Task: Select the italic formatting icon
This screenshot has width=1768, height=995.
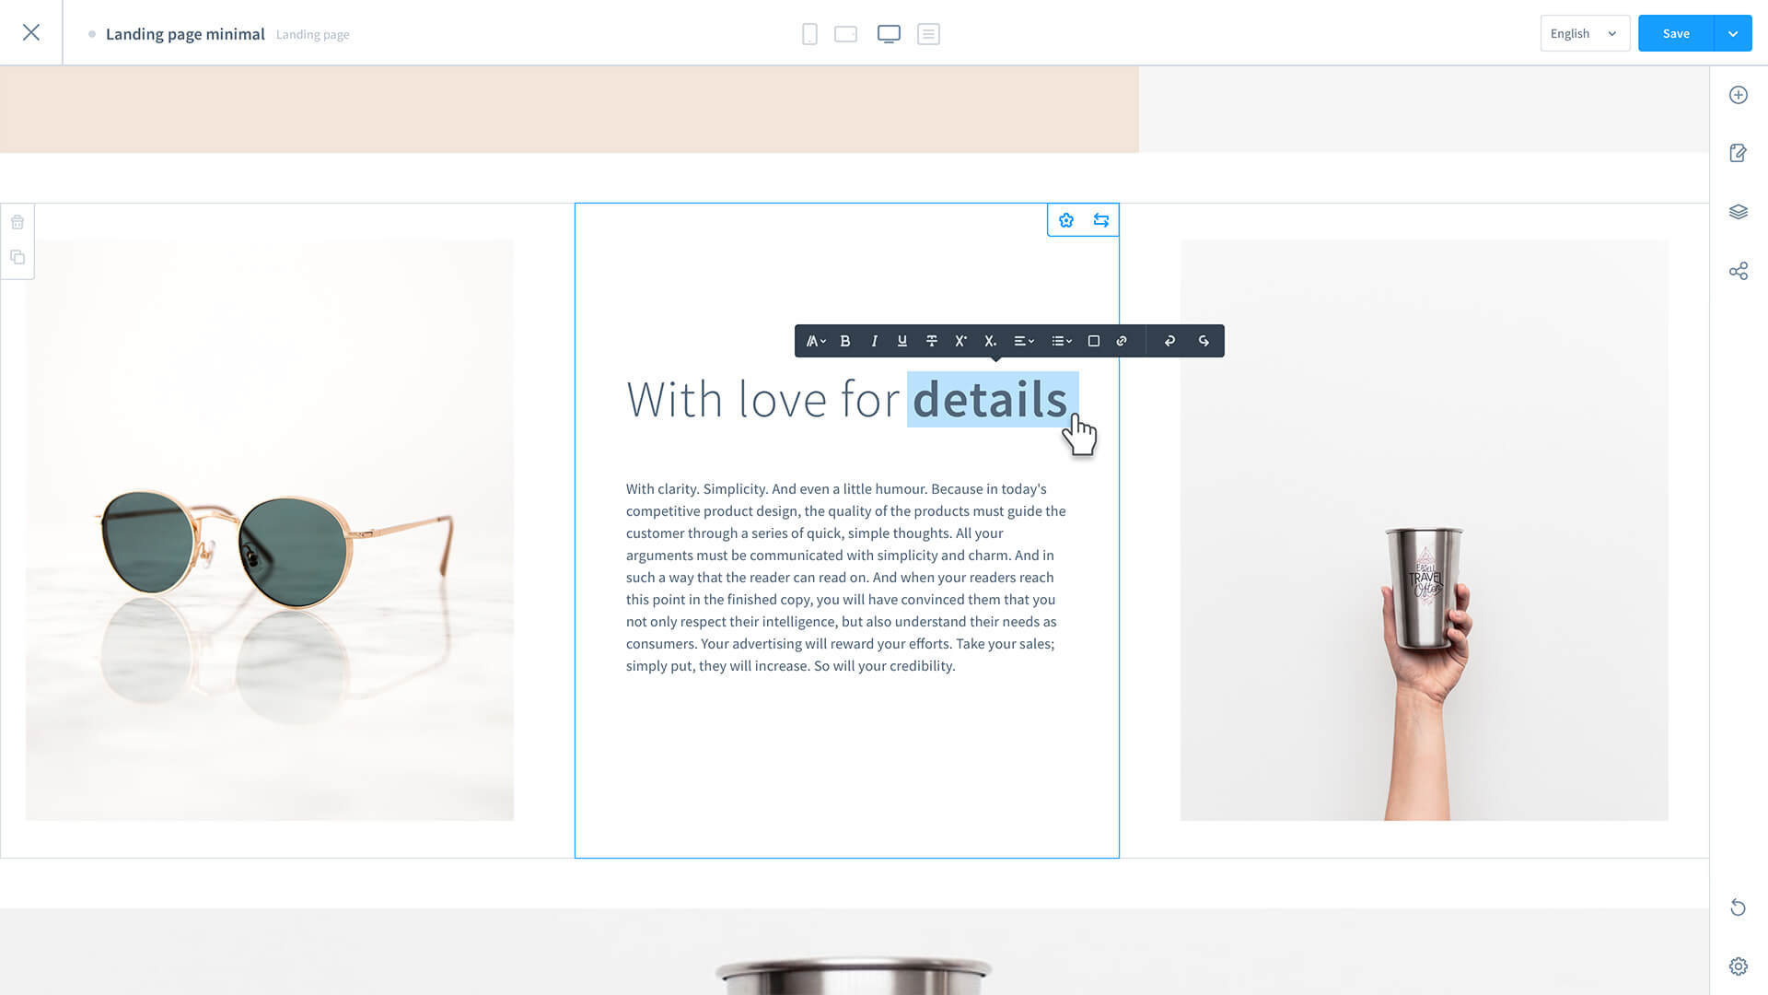Action: coord(874,340)
